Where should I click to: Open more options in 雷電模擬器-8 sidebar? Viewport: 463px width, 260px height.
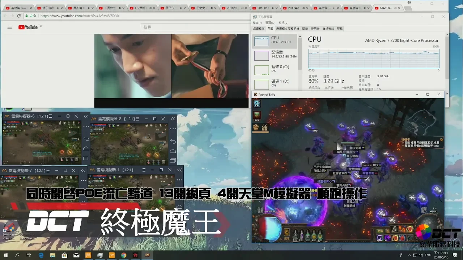173,129
